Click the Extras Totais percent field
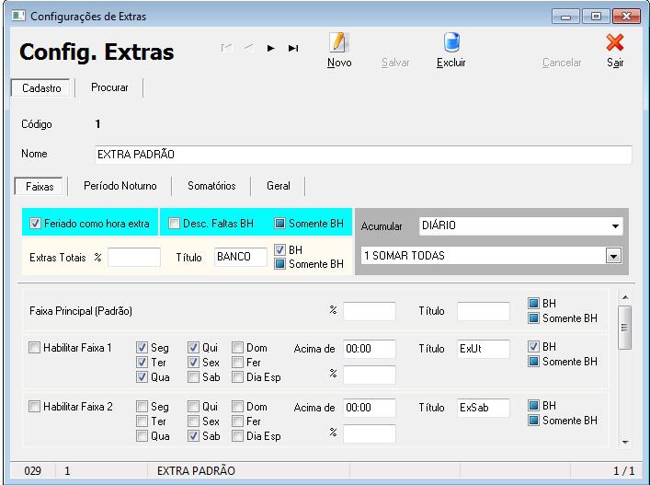Viewport: 650px width, 485px height. [x=133, y=258]
